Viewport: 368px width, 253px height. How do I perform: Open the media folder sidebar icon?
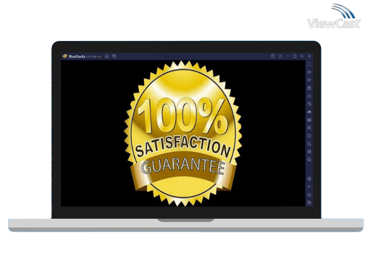coord(309,136)
